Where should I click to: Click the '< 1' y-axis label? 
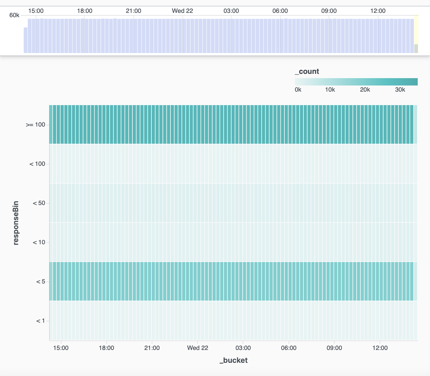pos(41,321)
